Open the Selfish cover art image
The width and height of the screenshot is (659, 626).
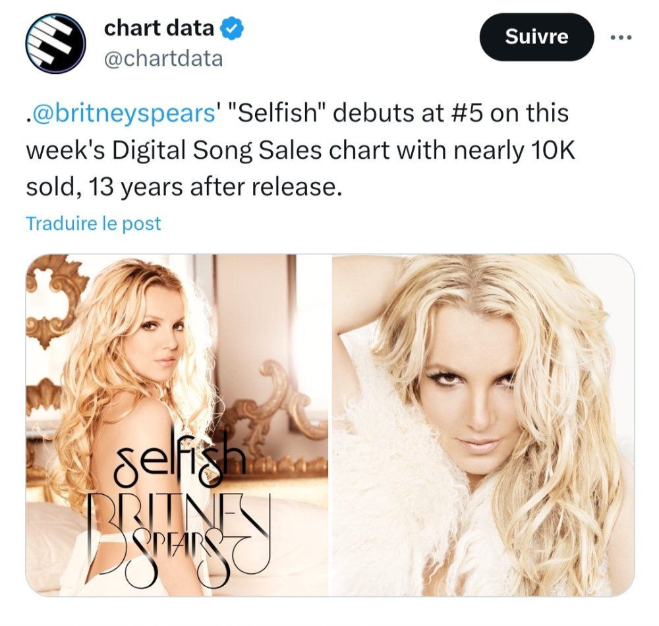177,425
